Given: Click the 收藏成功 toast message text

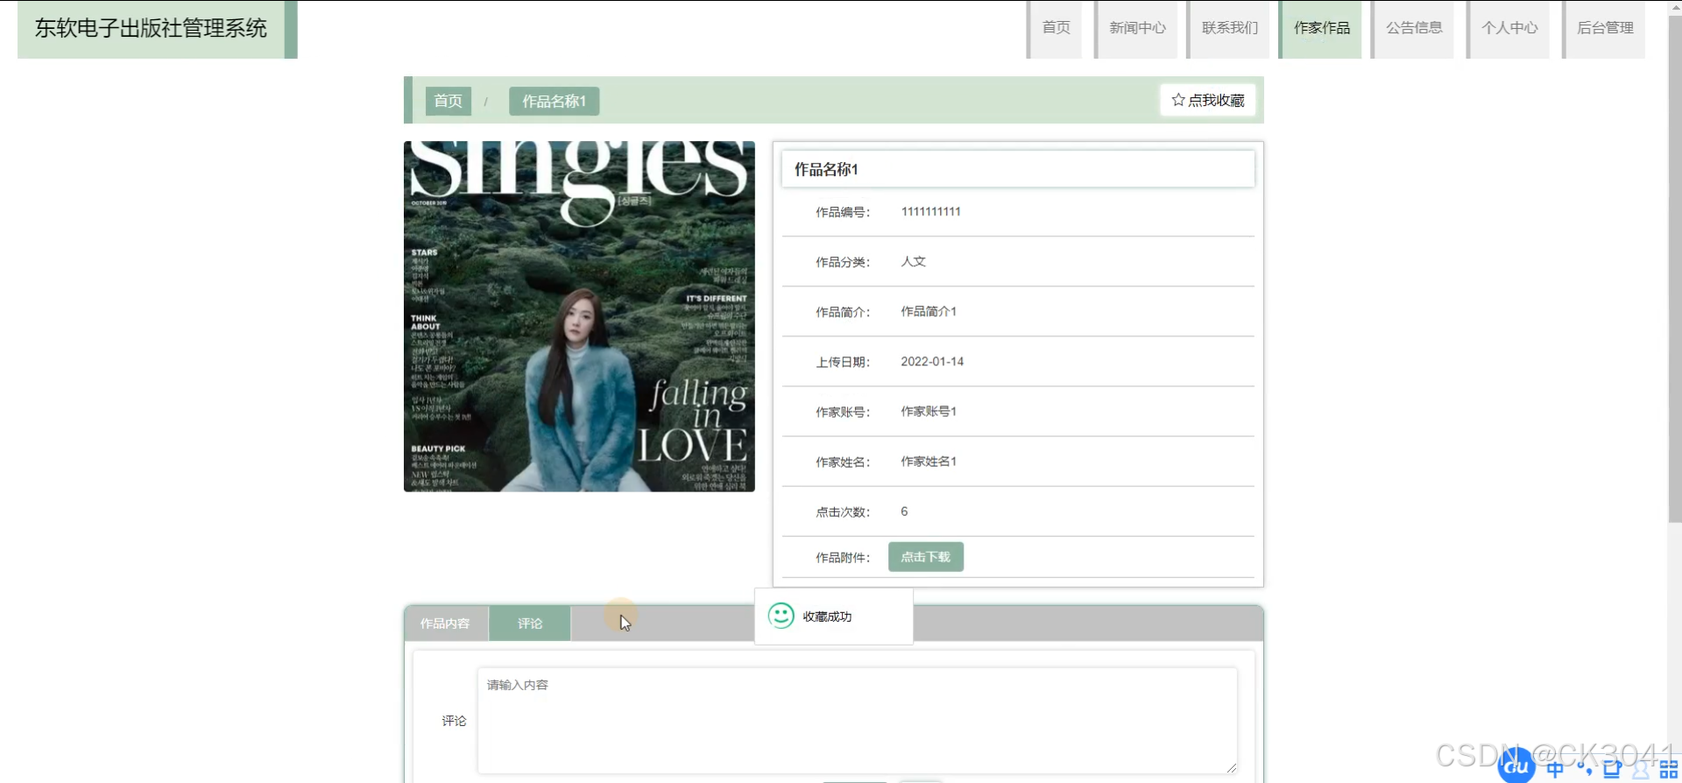Looking at the screenshot, I should tap(827, 617).
